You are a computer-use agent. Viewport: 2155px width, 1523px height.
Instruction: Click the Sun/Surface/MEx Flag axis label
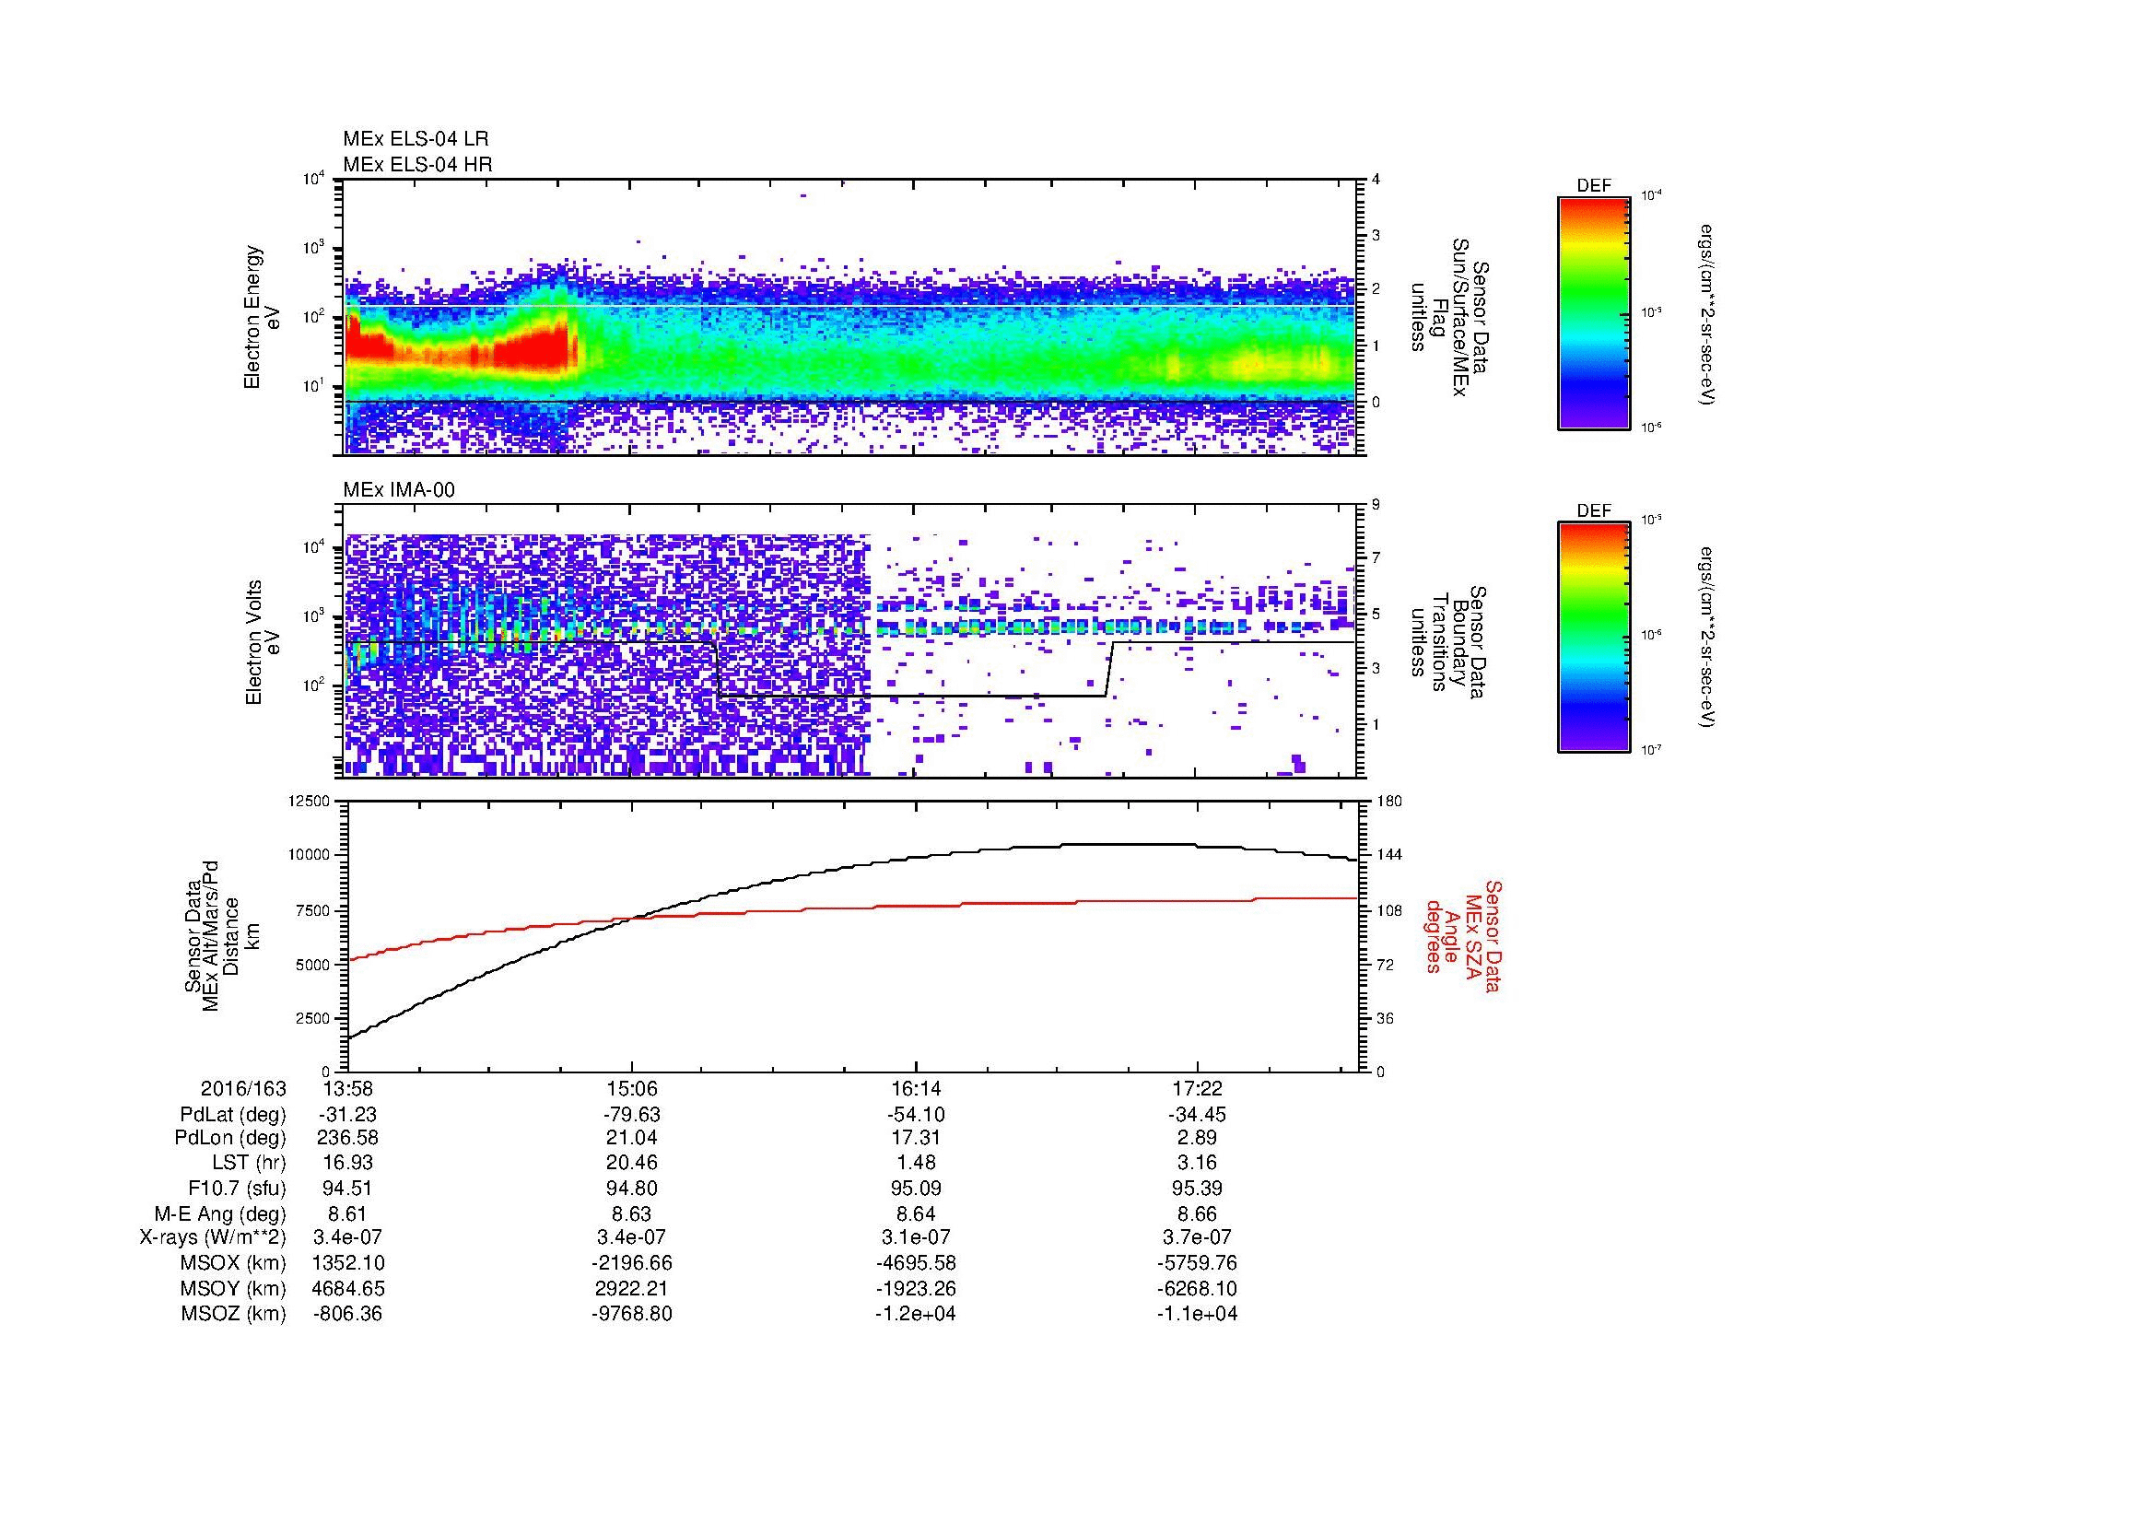pyautogui.click(x=1450, y=317)
